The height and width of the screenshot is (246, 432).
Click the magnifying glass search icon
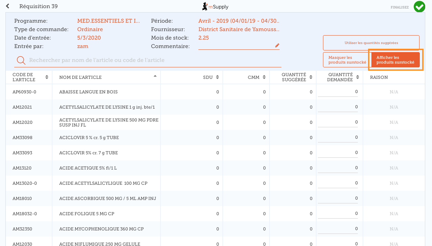[21, 60]
